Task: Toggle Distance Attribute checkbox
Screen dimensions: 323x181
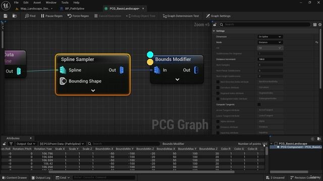Action: pos(218,127)
